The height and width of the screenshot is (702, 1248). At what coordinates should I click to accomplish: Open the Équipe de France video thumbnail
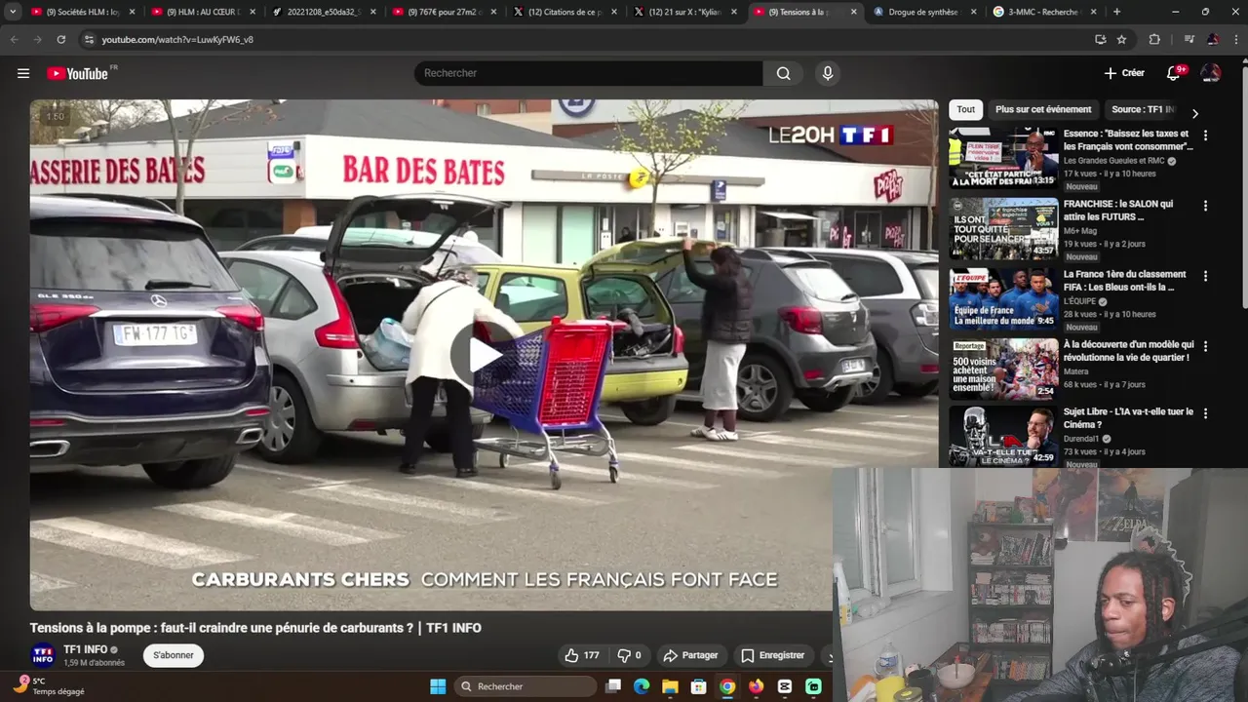coord(1003,299)
